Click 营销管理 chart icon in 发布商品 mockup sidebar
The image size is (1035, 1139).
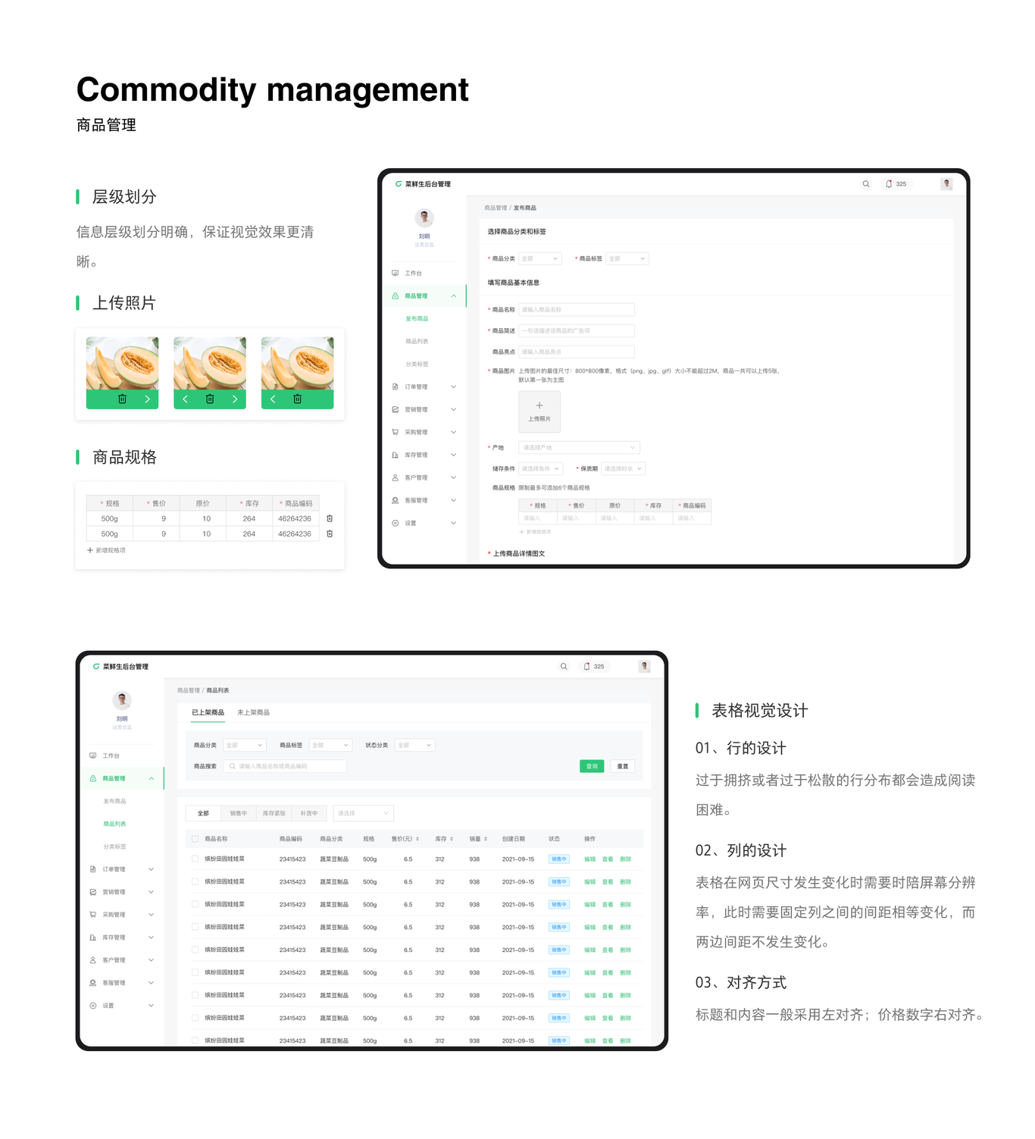395,409
